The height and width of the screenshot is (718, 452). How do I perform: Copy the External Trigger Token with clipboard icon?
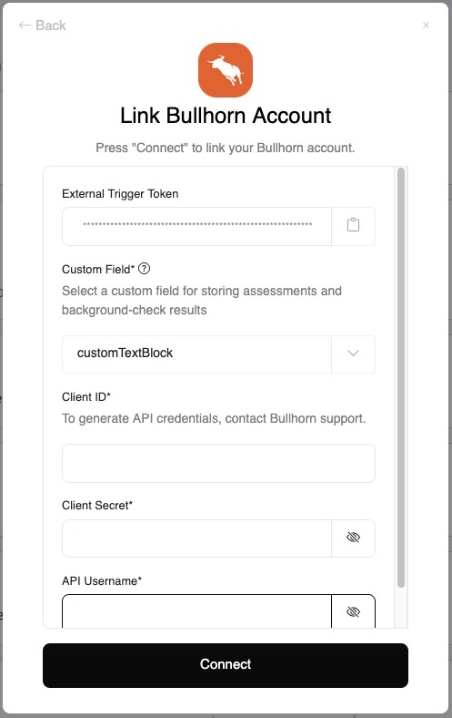(353, 225)
